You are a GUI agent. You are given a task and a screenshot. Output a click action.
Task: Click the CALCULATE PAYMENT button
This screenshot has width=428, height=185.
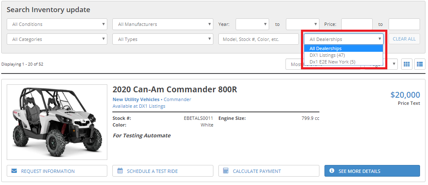pyautogui.click(x=269, y=171)
